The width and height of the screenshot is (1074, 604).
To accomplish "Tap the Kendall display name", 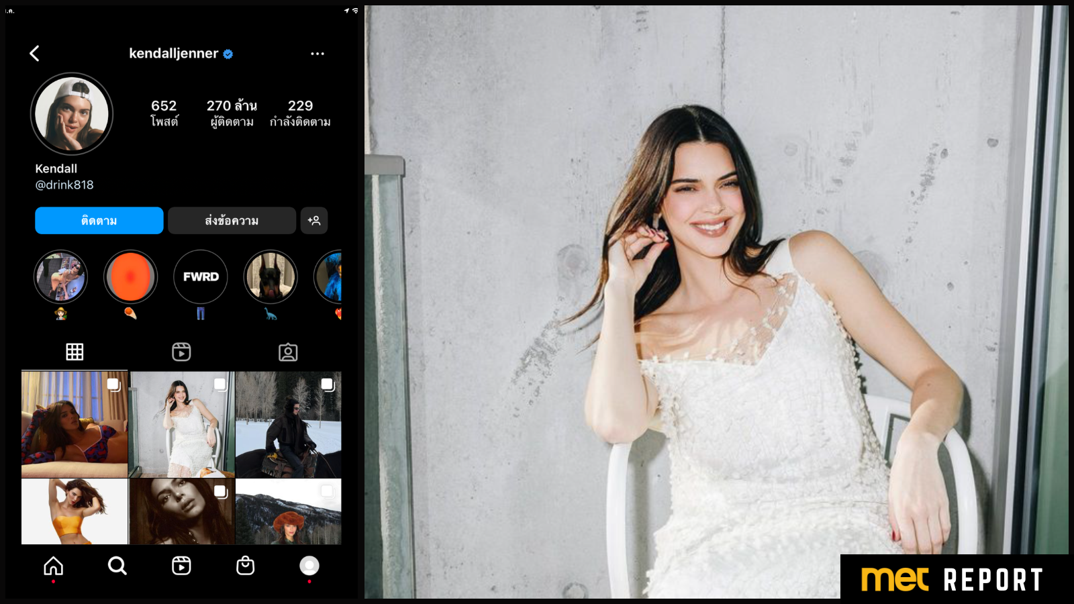I will [x=56, y=168].
